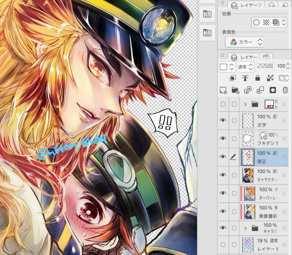
Task: Adjust opacity 100 stepper arrows
Action: (288, 66)
